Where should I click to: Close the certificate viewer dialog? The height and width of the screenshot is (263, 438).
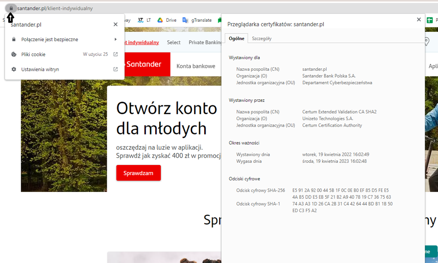pyautogui.click(x=419, y=19)
